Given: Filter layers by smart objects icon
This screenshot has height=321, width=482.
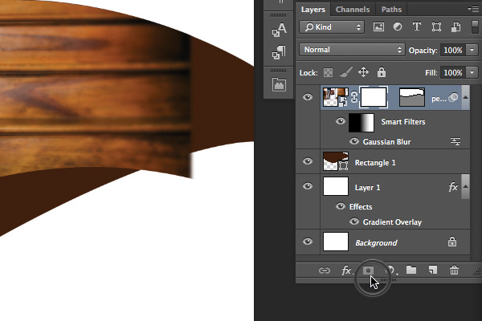Looking at the screenshot, I should 455,27.
